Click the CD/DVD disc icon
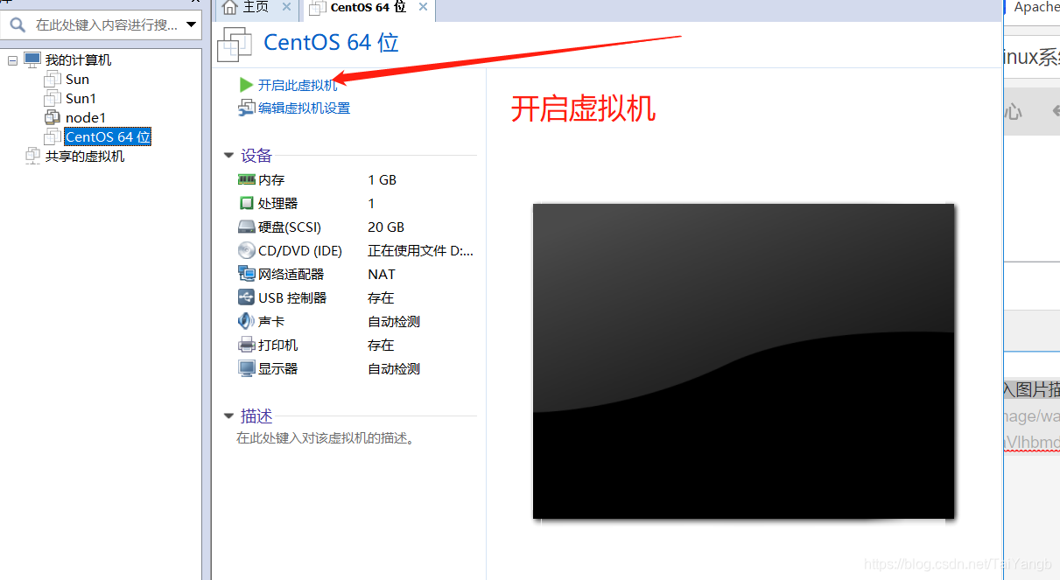This screenshot has width=1060, height=580. tap(246, 250)
